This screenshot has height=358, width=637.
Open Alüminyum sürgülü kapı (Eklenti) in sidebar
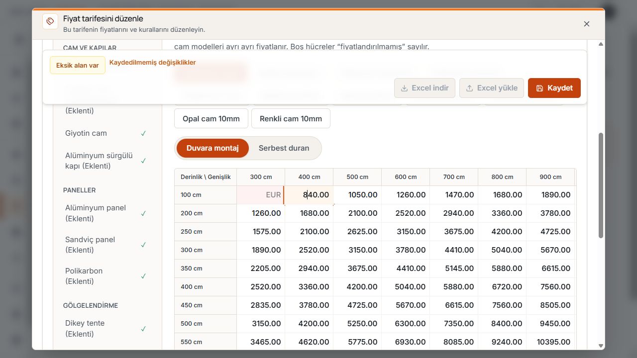point(106,161)
